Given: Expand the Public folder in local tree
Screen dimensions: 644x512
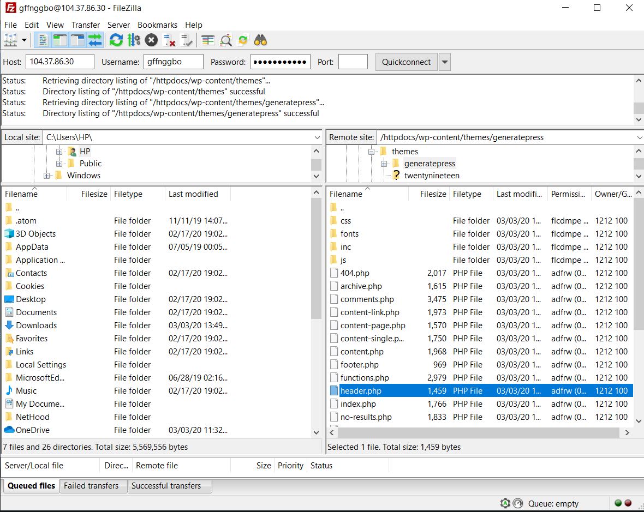Looking at the screenshot, I should (x=59, y=164).
